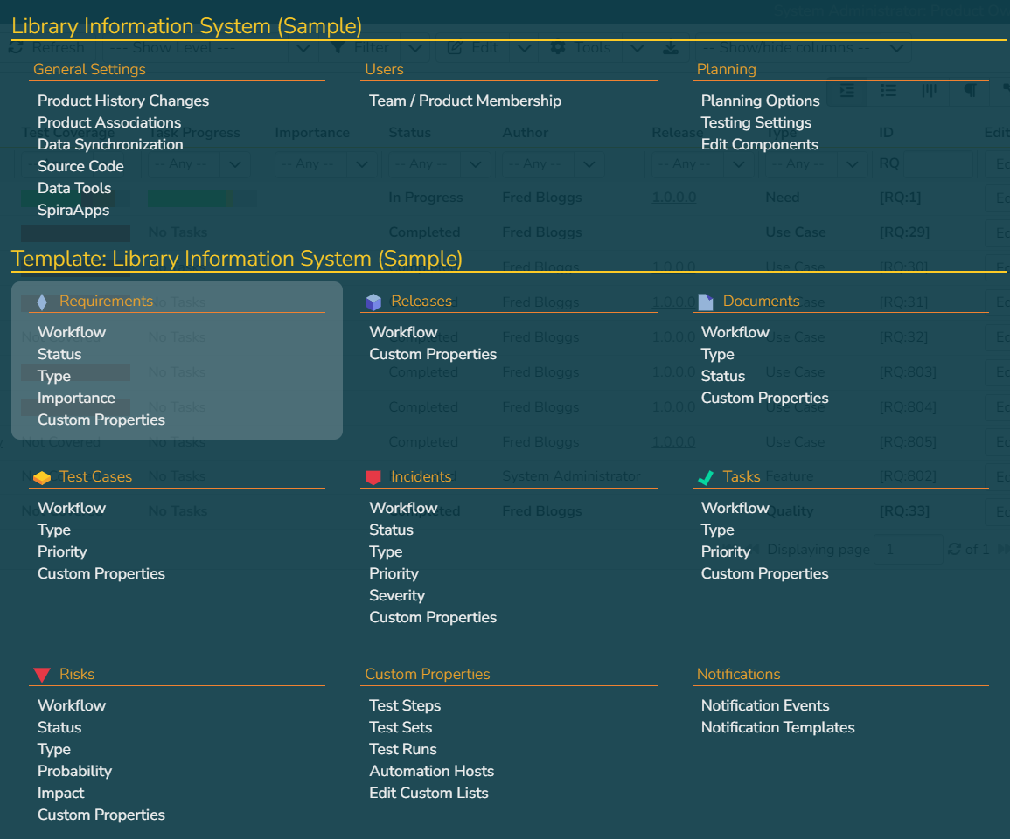Open Risks Workflow

pos(72,705)
